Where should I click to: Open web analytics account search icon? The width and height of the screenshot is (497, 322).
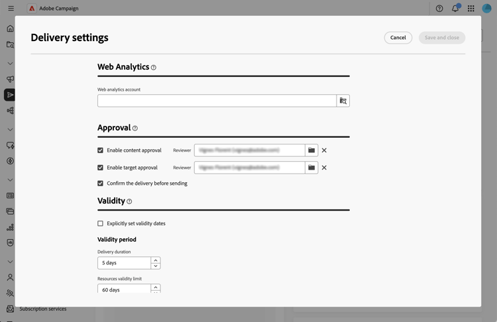[343, 101]
